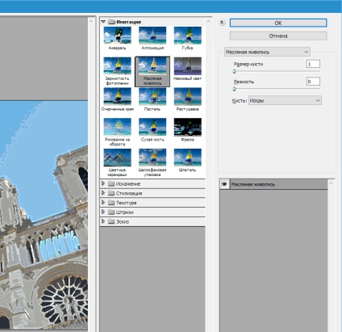342x332 pixels.
Task: Expand the Текстура folder
Action: (103, 203)
